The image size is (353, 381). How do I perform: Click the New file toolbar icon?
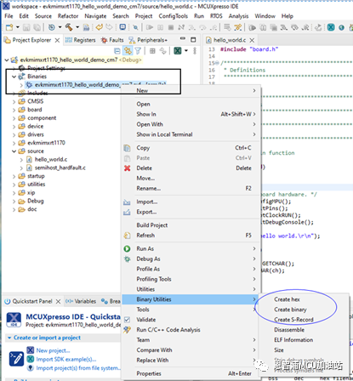tap(9, 27)
